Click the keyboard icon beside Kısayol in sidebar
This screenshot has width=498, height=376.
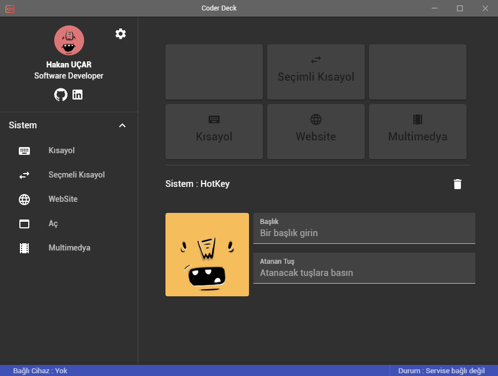[x=24, y=151]
